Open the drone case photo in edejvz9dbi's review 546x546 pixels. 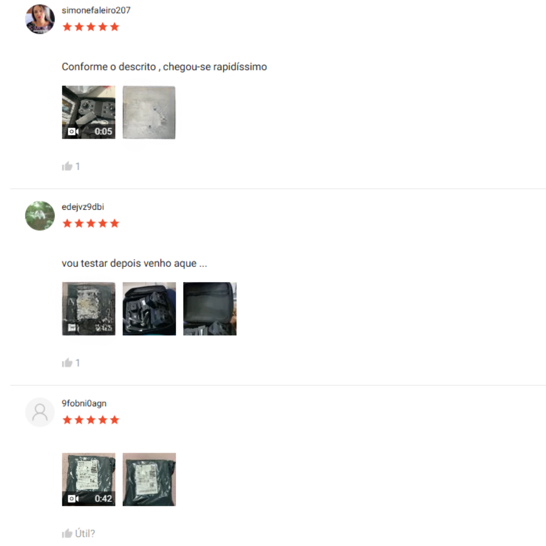pos(149,308)
